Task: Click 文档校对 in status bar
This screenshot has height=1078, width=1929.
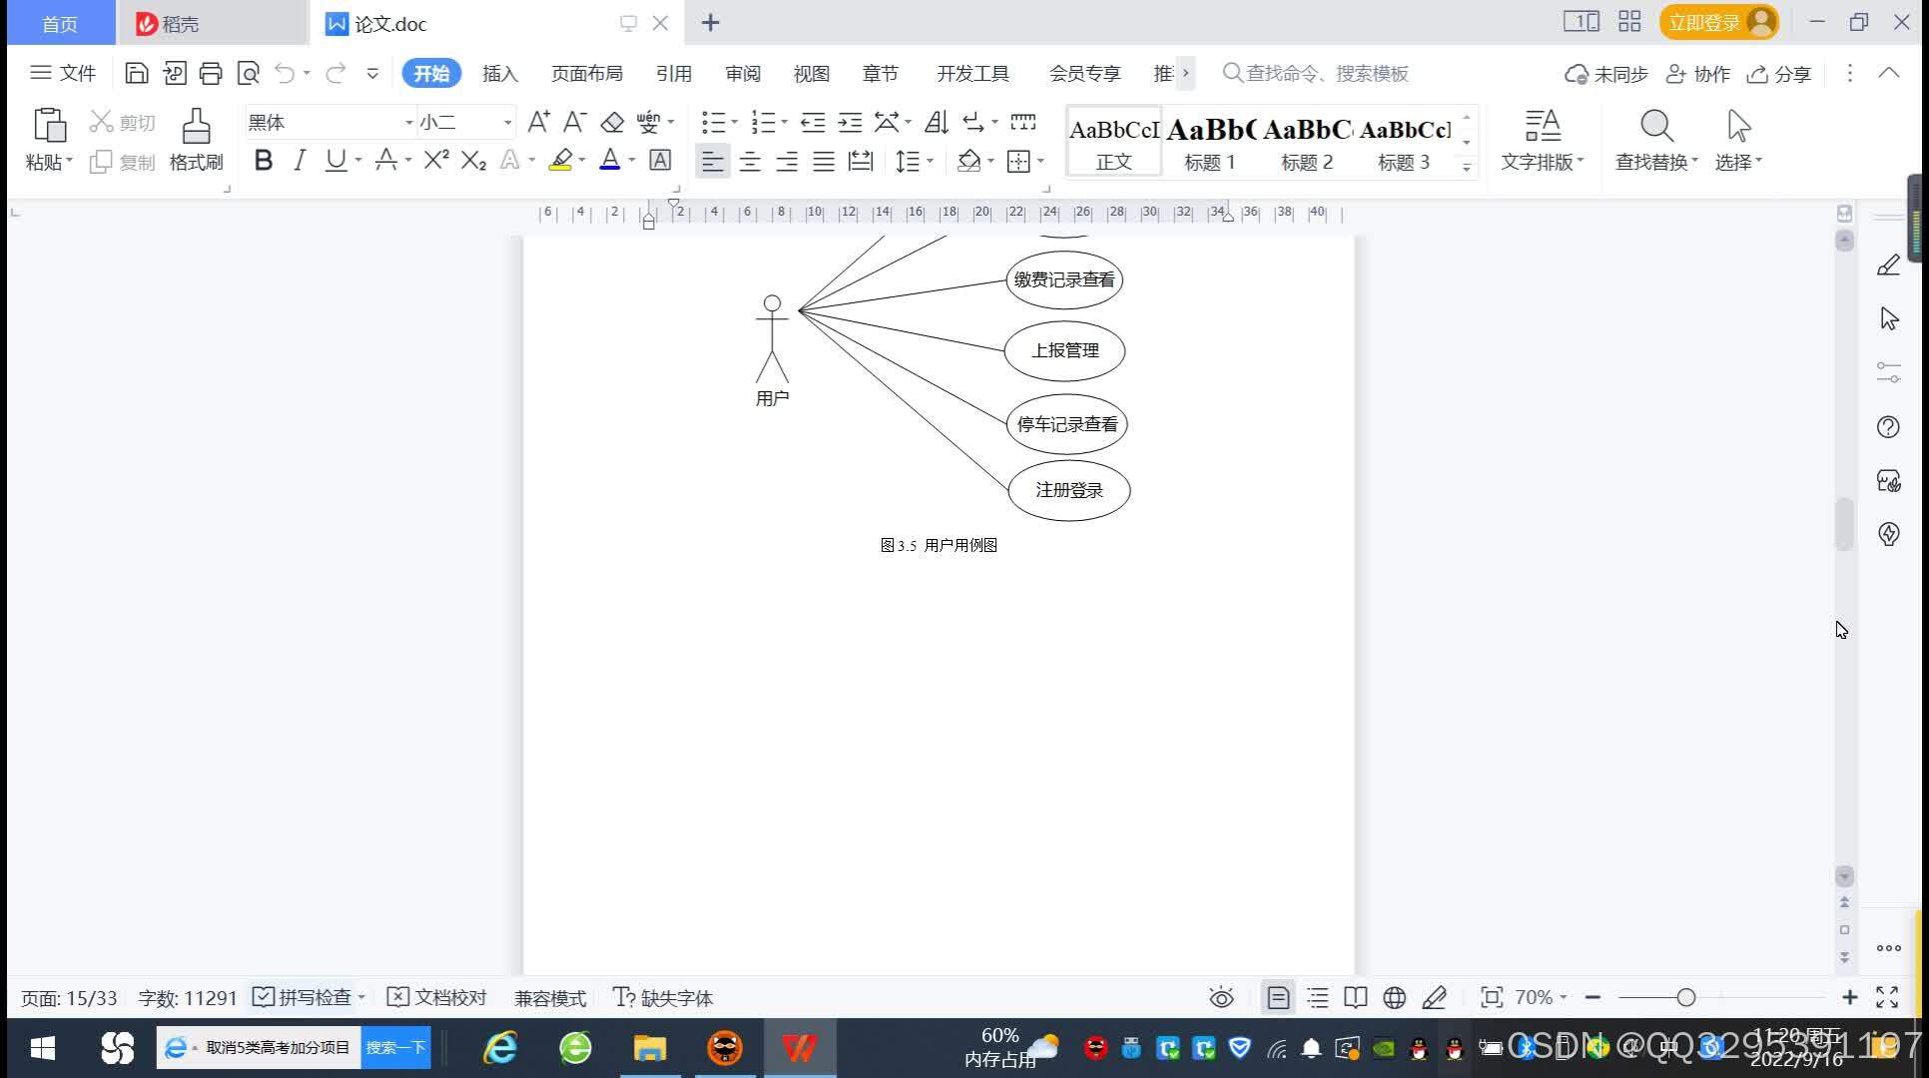Action: [x=436, y=997]
